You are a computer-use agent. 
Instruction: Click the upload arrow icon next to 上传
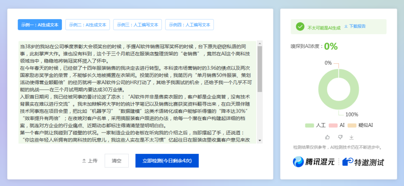[84, 161]
